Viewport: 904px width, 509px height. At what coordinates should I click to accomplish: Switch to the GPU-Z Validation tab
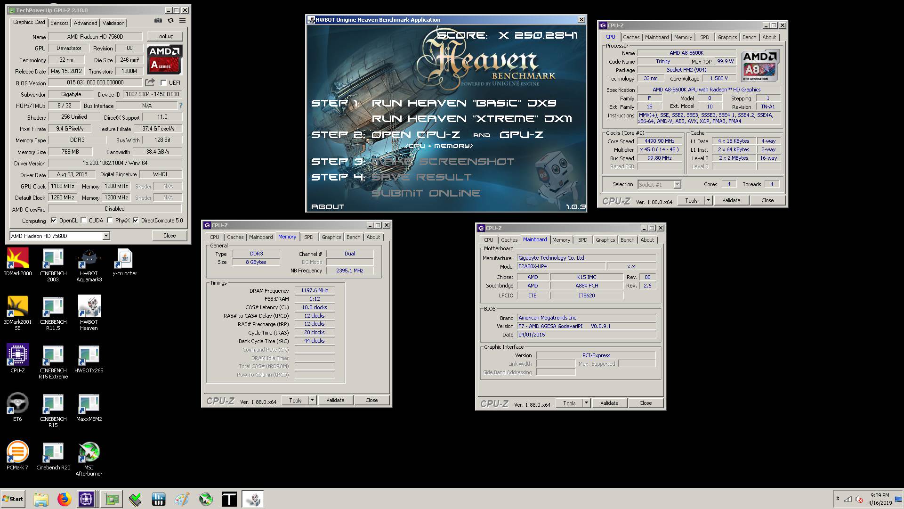[113, 23]
